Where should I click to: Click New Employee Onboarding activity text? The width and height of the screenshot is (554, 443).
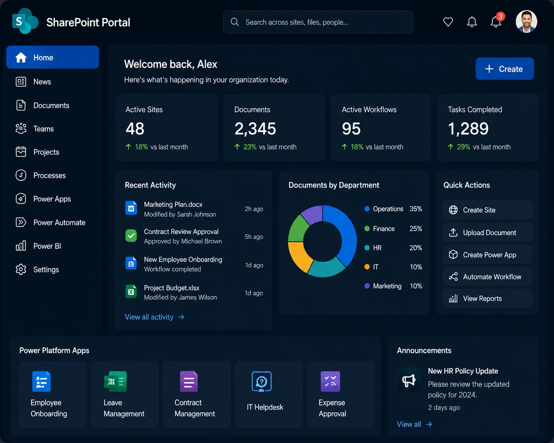pos(183,259)
